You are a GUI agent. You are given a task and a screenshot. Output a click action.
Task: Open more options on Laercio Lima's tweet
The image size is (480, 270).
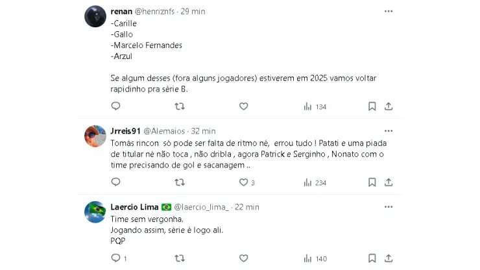[x=388, y=206]
